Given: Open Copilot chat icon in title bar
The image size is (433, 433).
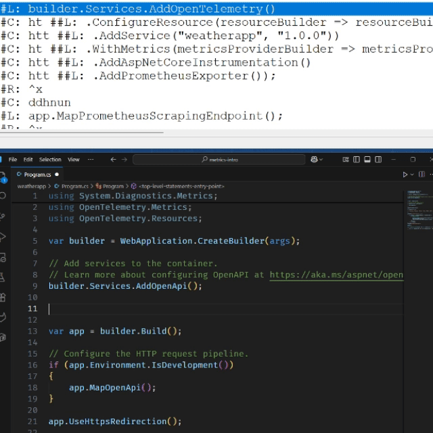Looking at the screenshot, I should pos(314,160).
